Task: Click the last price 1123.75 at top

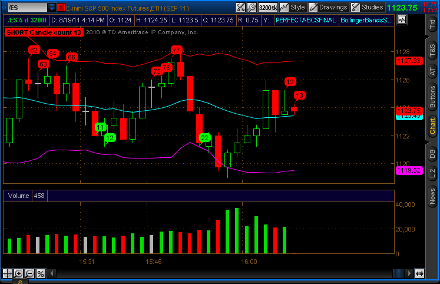Action: pos(402,8)
